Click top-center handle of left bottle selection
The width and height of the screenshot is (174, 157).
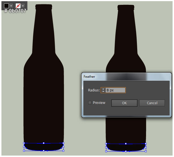44,143
